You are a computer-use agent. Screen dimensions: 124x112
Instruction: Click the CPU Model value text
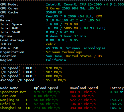[85, 4]
